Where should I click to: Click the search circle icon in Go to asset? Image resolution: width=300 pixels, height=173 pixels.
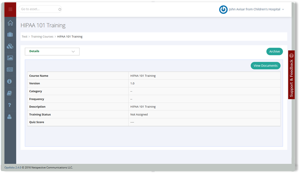click(60, 9)
